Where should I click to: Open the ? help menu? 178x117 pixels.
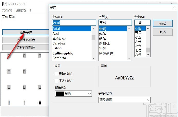(30, 11)
